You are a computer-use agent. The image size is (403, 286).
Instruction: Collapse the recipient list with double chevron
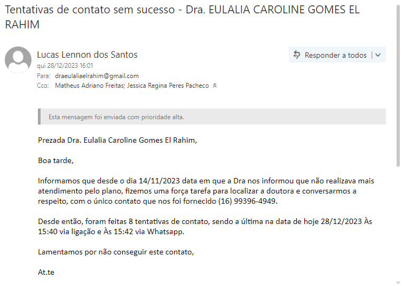215,86
